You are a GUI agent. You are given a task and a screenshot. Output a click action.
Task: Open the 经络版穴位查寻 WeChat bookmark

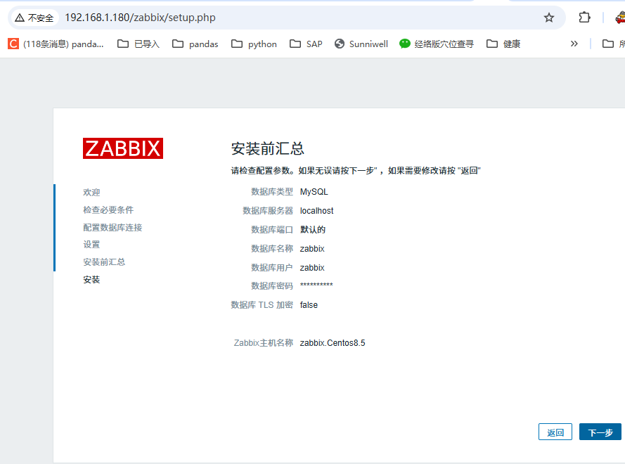tap(436, 44)
